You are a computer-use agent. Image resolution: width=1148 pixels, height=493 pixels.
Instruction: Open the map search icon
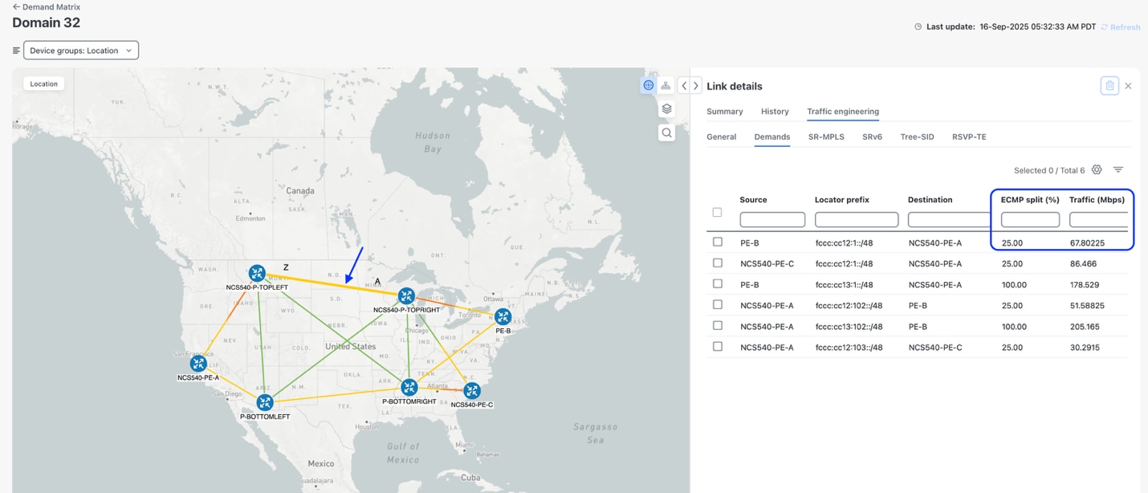666,132
